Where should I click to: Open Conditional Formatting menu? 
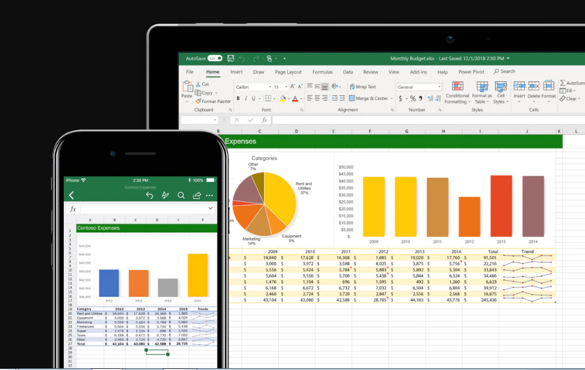457,93
